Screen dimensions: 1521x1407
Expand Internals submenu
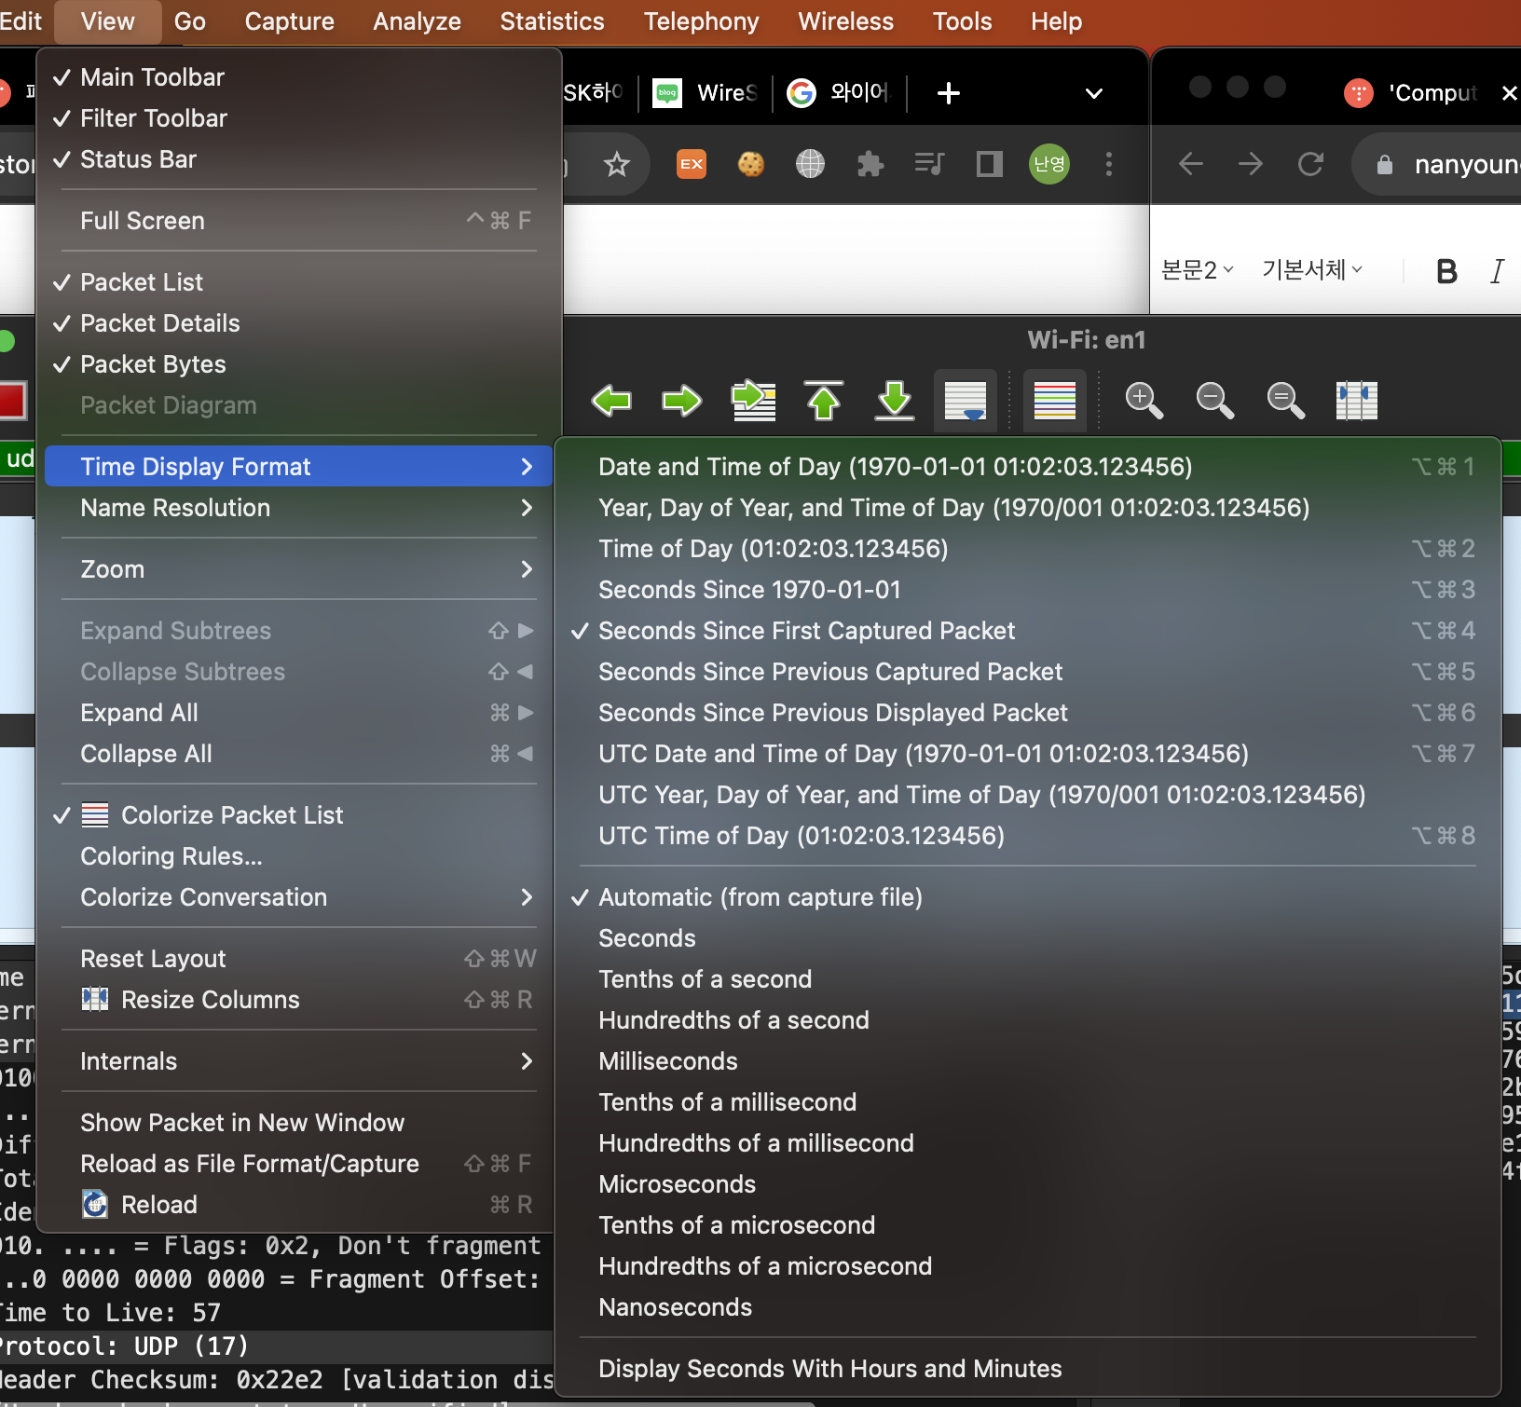tap(298, 1061)
